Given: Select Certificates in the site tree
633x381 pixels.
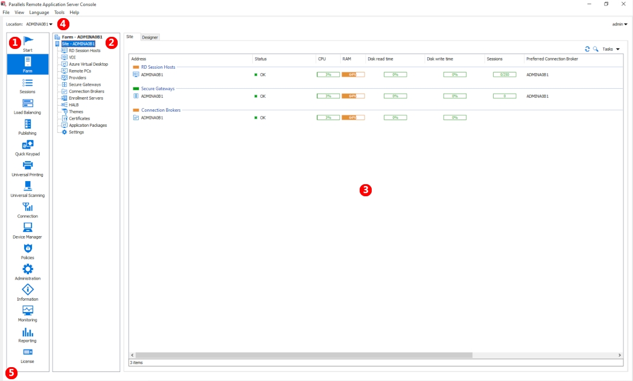Looking at the screenshot, I should pyautogui.click(x=80, y=118).
